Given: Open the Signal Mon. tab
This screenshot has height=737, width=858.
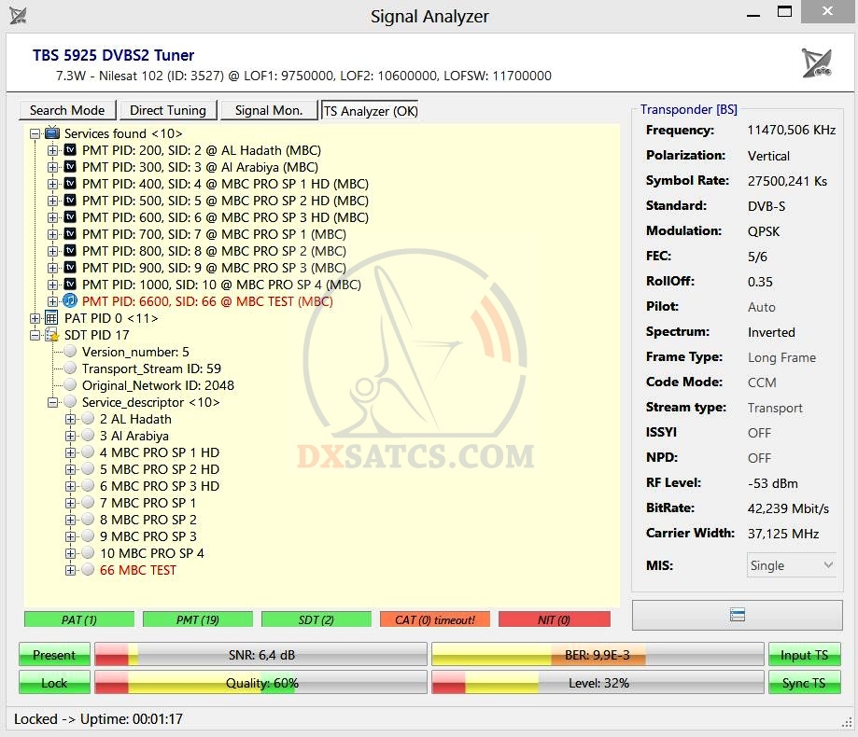Looking at the screenshot, I should point(269,110).
